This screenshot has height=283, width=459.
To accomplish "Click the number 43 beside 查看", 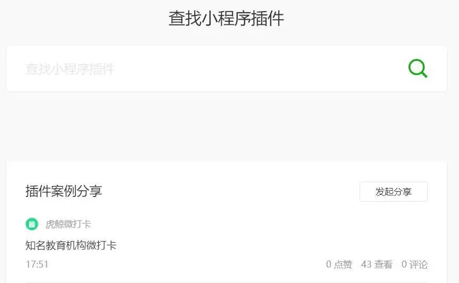I will pyautogui.click(x=366, y=264).
